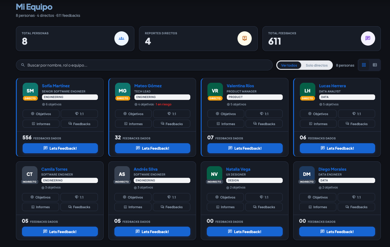Click Sofía Martínez's SM avatar

click(30, 91)
